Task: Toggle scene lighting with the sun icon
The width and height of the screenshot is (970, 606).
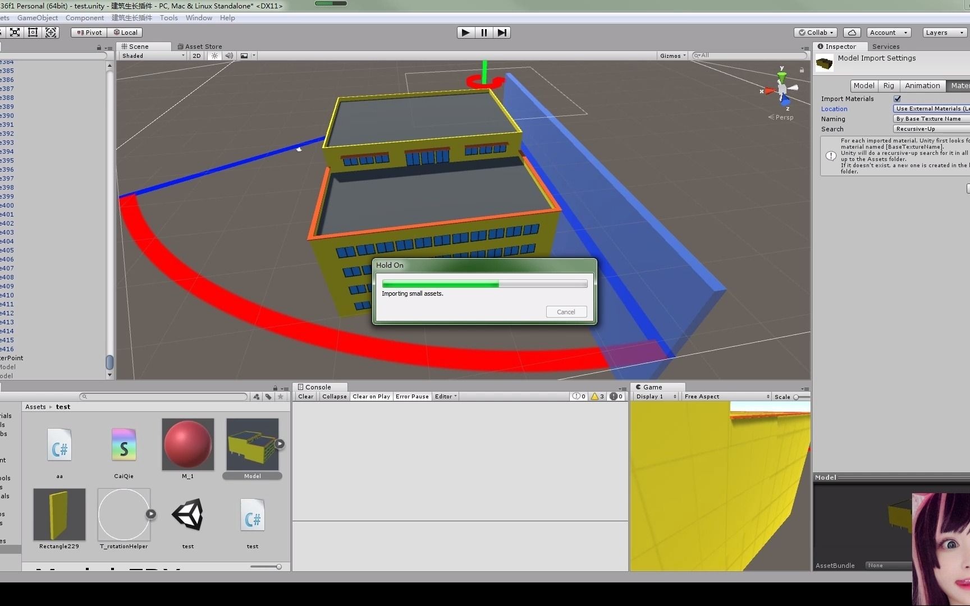Action: click(x=214, y=56)
